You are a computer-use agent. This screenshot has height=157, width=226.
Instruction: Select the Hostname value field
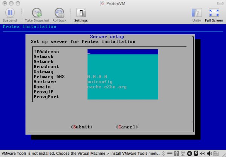(123, 82)
